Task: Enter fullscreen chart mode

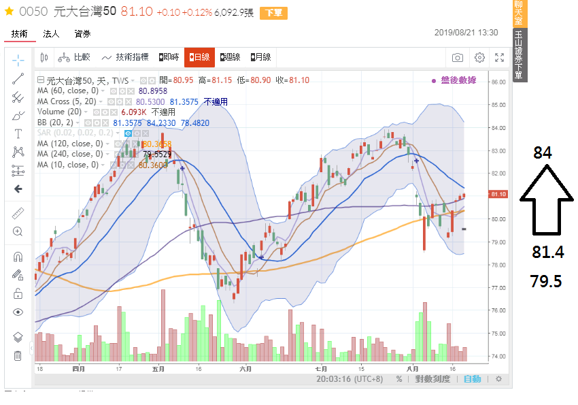Action: (500, 58)
